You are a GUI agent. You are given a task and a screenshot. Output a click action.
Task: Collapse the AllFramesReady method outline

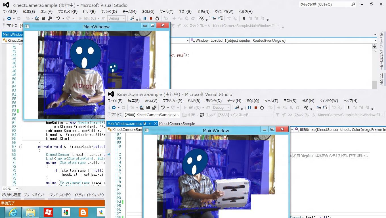coord(20,147)
